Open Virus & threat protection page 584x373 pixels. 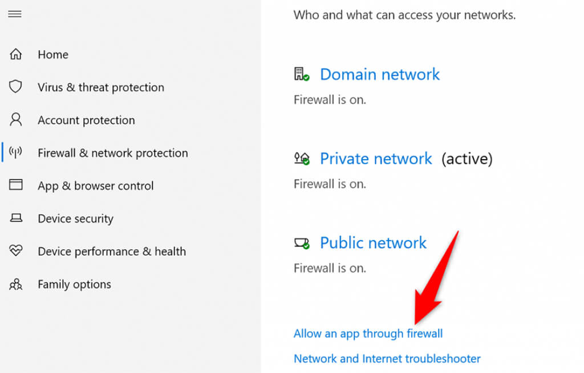click(x=101, y=87)
